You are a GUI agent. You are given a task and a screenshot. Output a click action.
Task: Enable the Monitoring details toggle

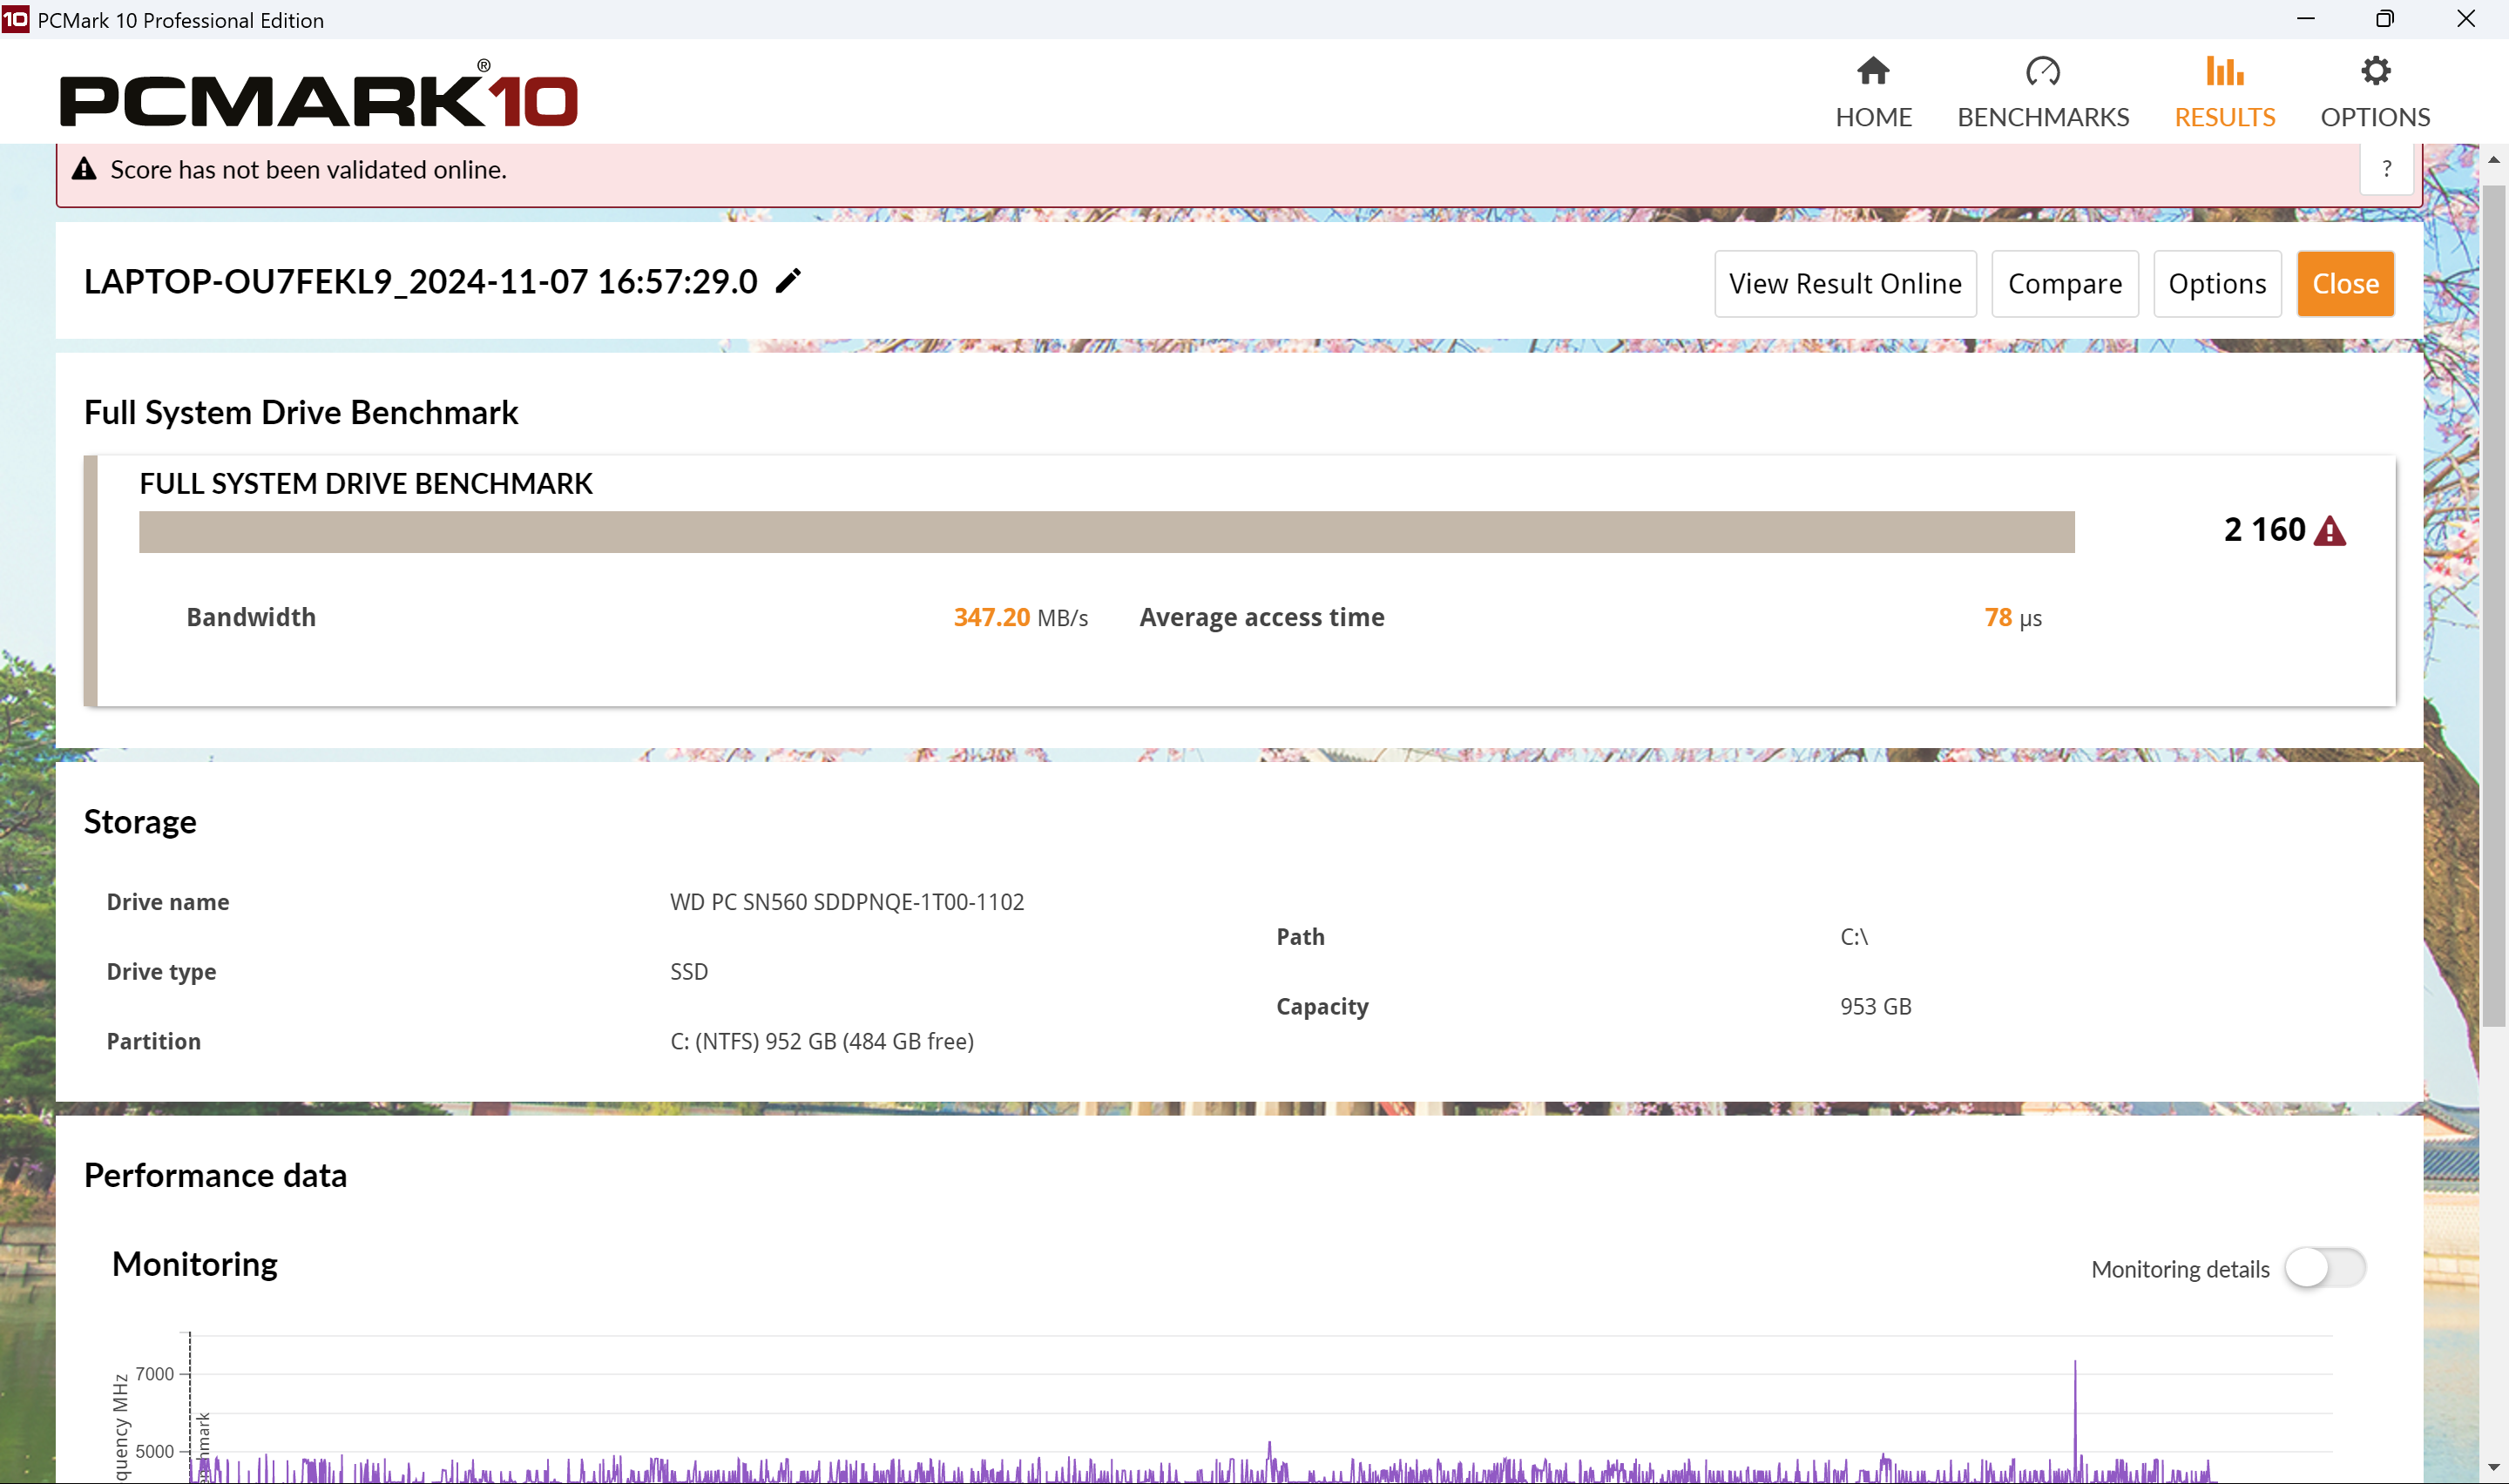[2324, 1268]
